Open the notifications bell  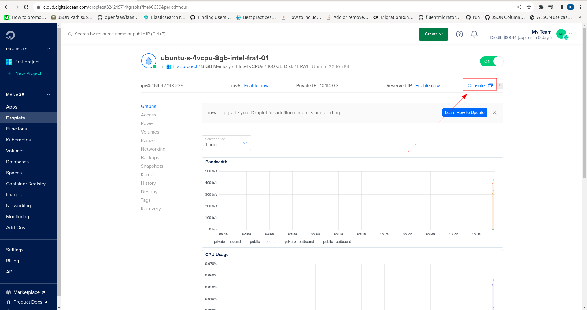[474, 34]
